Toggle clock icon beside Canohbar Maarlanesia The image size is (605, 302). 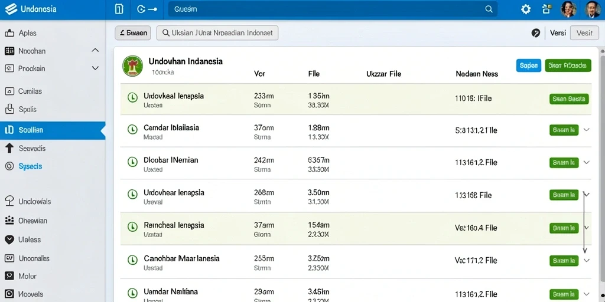(x=132, y=260)
